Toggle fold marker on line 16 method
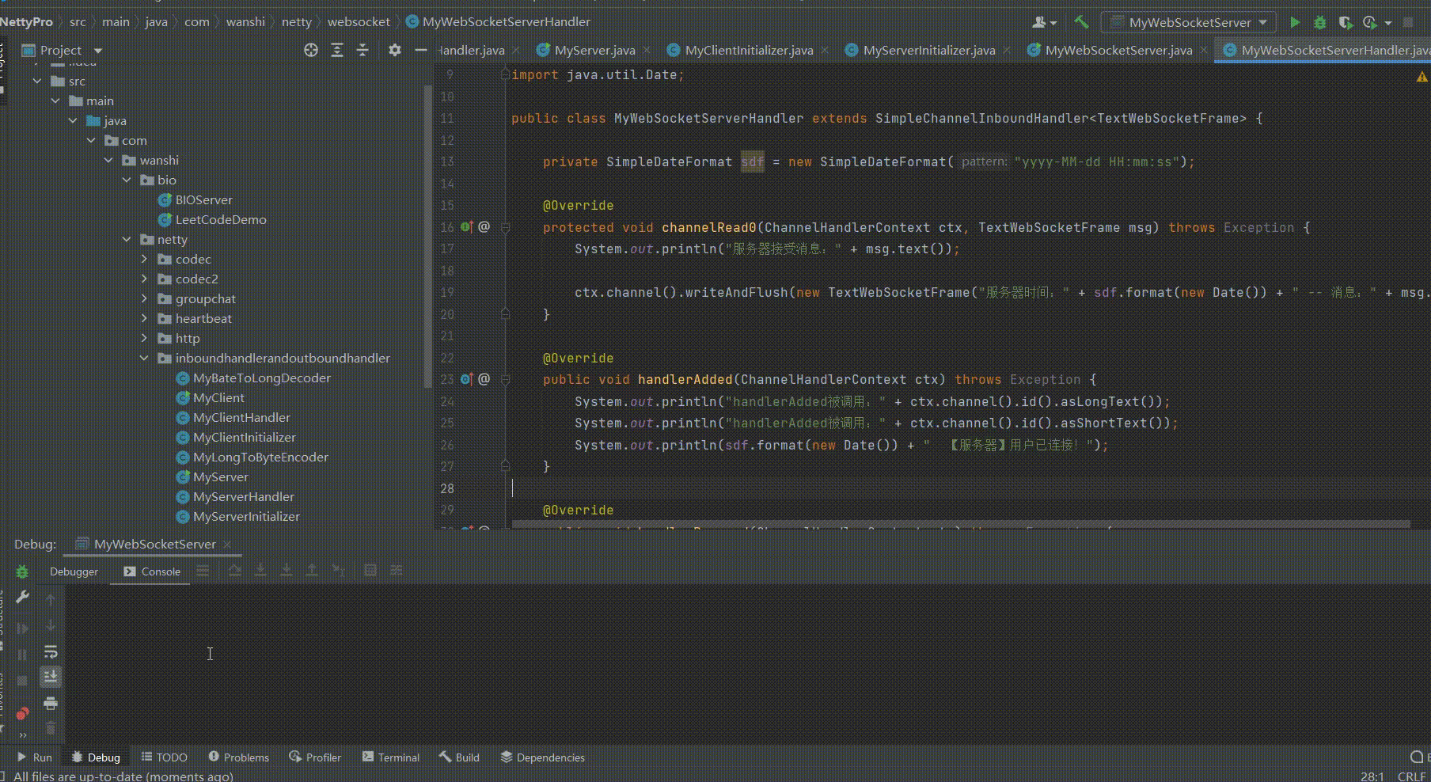The image size is (1431, 782). 505,227
